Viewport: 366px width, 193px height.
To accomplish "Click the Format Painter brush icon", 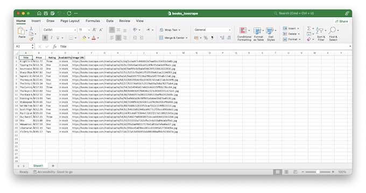I will (x=31, y=39).
